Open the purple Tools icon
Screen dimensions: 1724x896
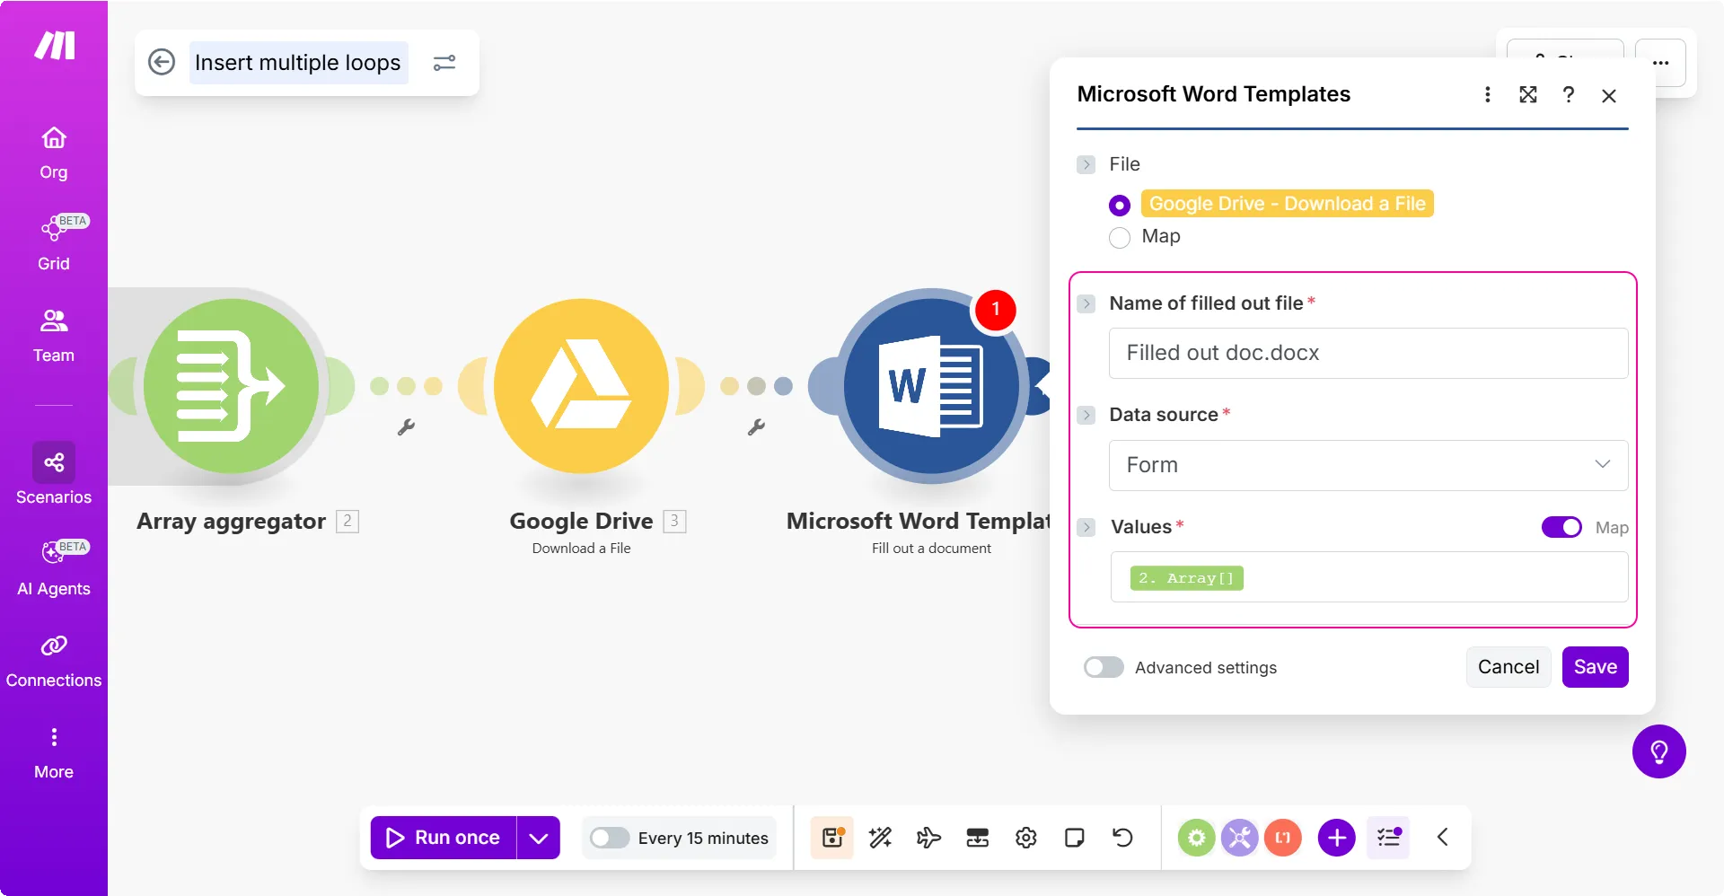click(x=1240, y=838)
